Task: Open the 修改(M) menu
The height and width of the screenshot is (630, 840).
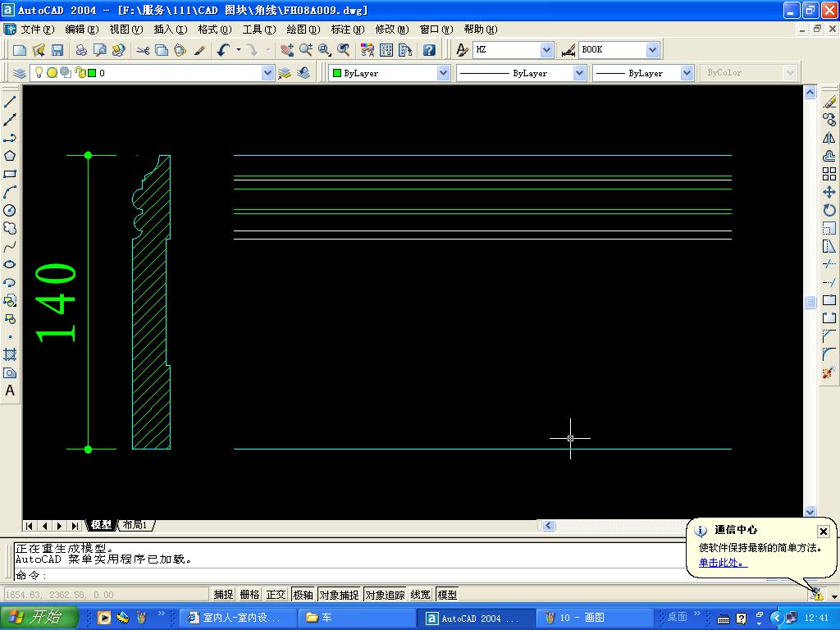Action: [392, 30]
